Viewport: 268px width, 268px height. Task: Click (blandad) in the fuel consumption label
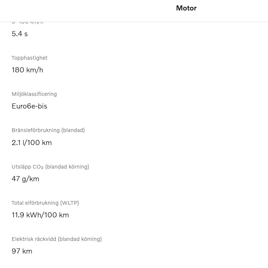(73, 130)
